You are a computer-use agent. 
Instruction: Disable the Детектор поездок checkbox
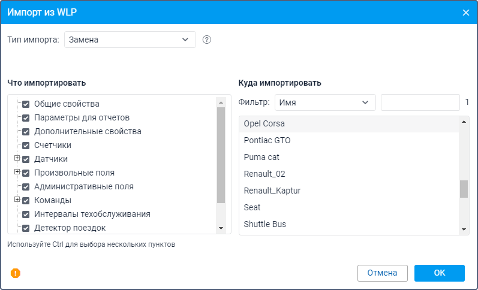(x=26, y=228)
